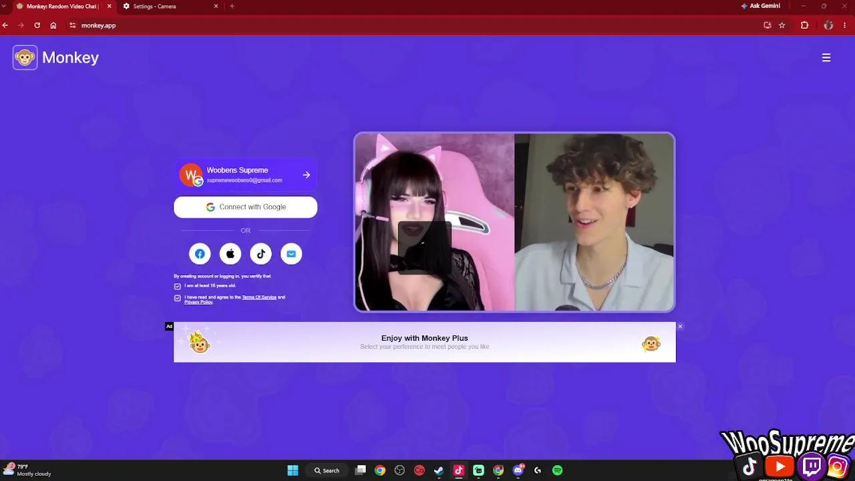
Task: Reload the current page
Action: (37, 25)
